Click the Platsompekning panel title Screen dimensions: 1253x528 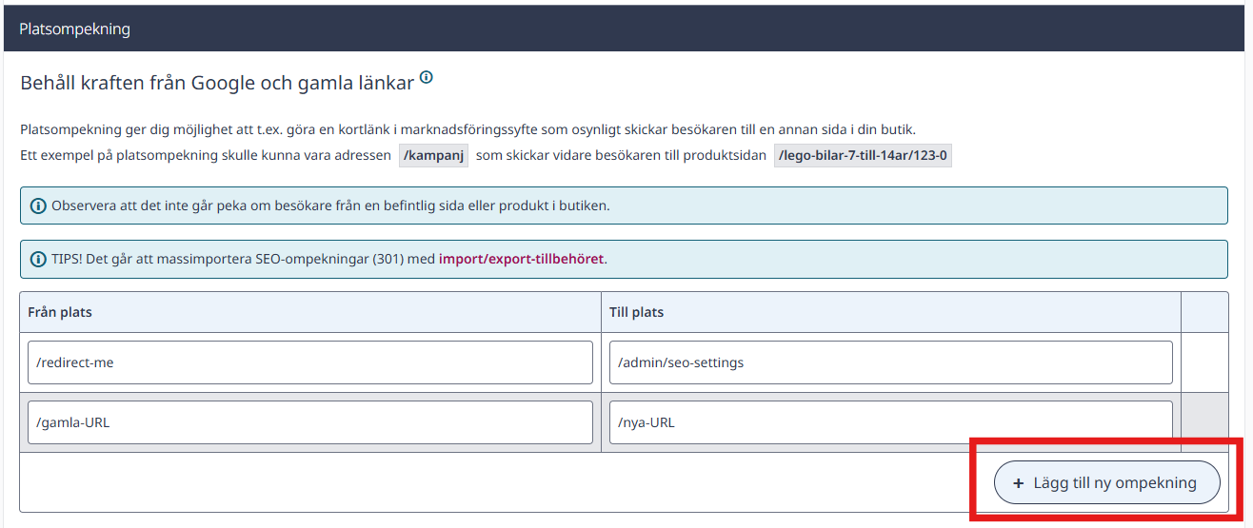coord(75,29)
